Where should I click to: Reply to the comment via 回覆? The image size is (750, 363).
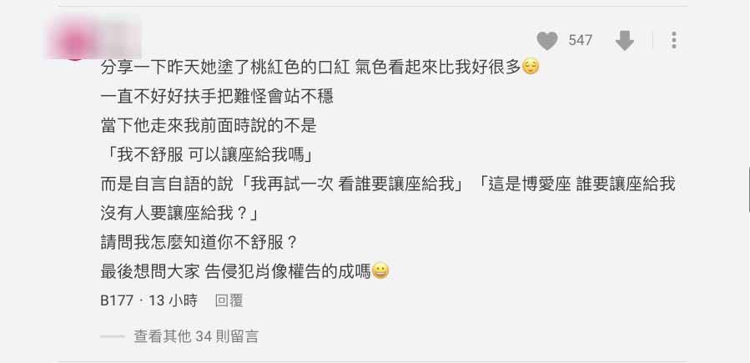[229, 300]
